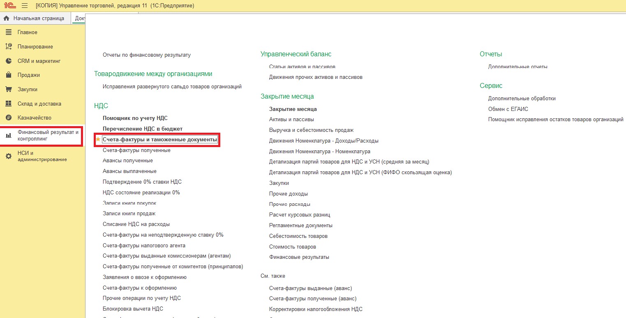The image size is (626, 318).
Task: Open Отчеты по финансовому результату
Action: pos(147,55)
